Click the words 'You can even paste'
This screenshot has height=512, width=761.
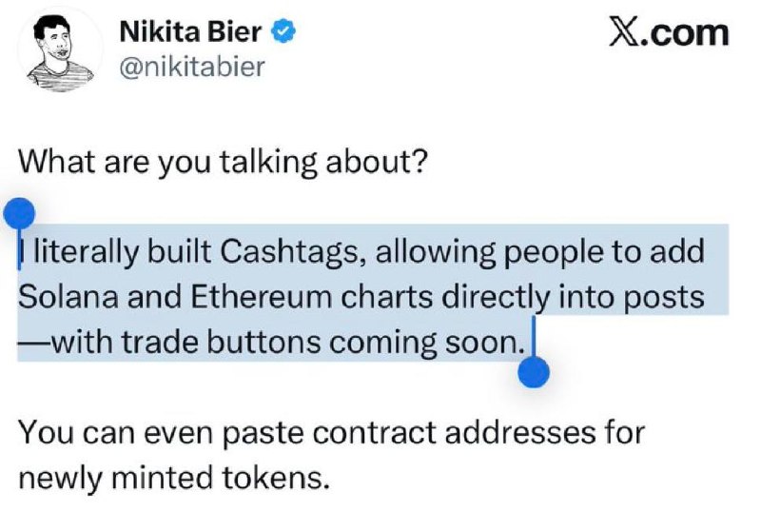tap(162, 433)
